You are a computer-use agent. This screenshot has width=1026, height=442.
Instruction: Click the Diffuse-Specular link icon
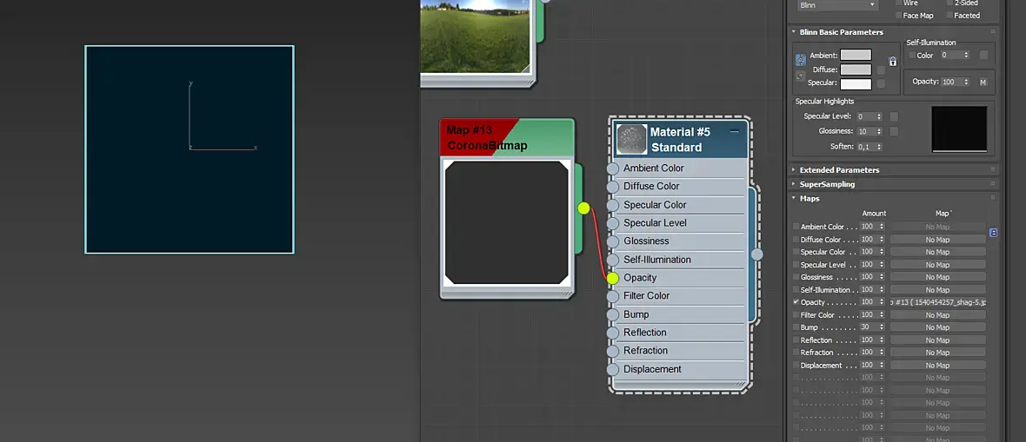(800, 76)
